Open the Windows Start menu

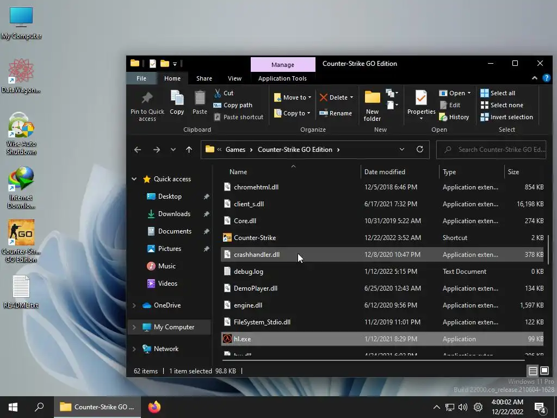click(x=13, y=407)
